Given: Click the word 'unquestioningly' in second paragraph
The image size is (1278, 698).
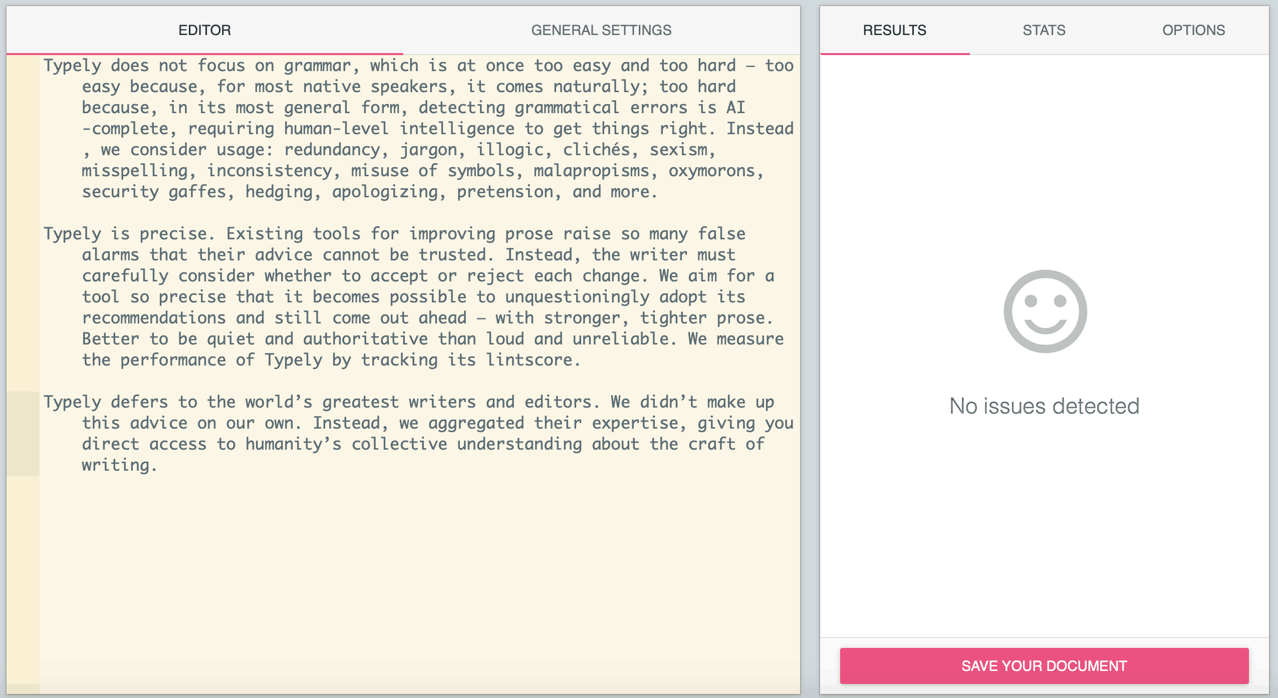Looking at the screenshot, I should (577, 297).
